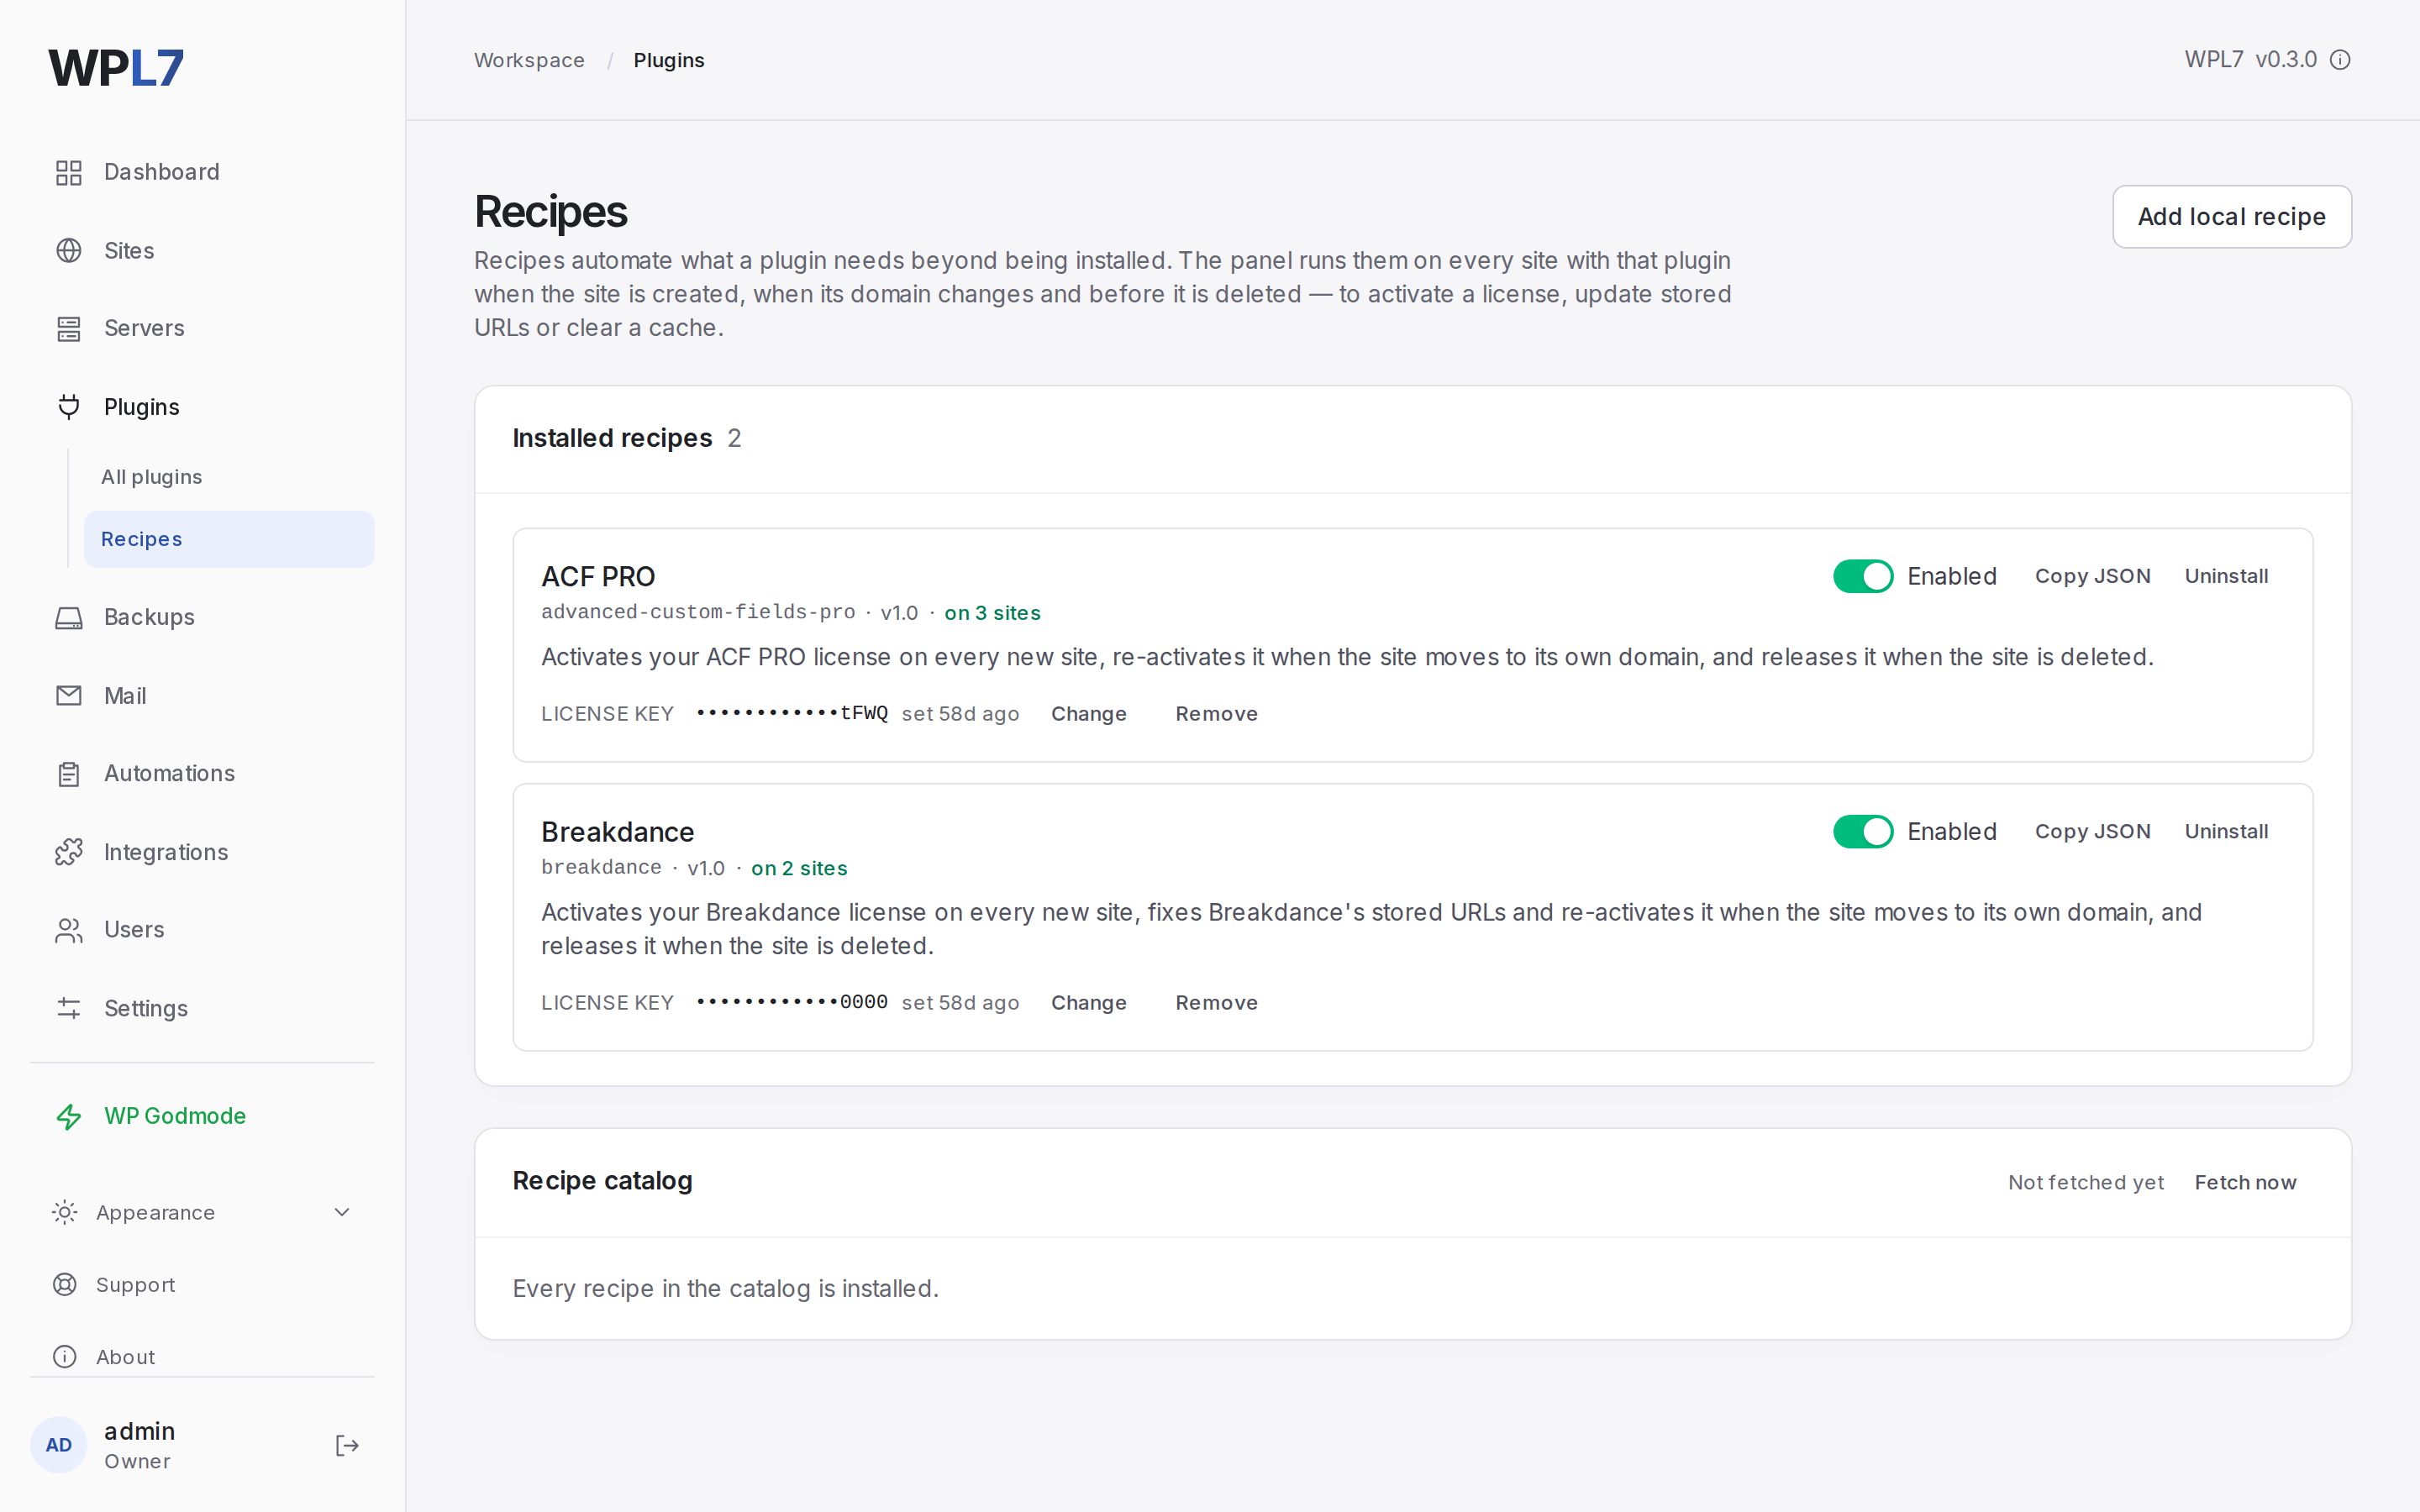Click 'Every recipe in the catalog is installed.'

[725, 1288]
